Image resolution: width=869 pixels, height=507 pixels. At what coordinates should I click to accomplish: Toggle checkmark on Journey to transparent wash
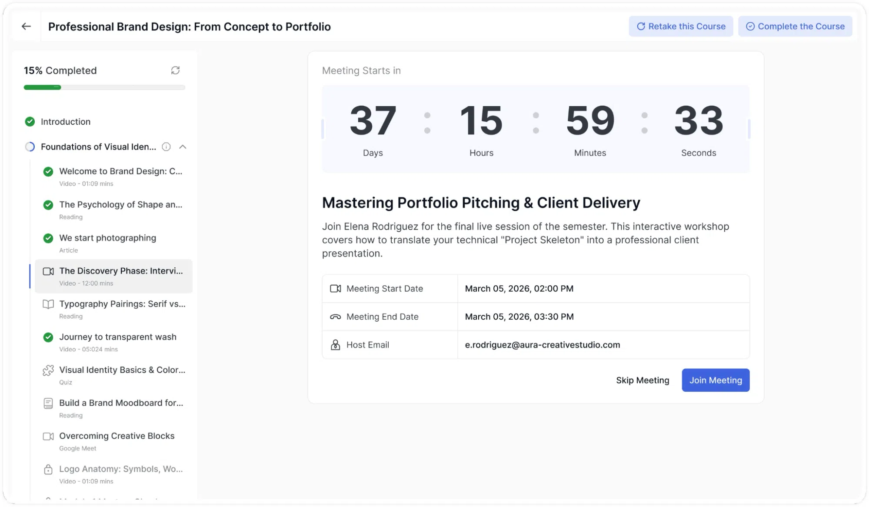click(48, 337)
